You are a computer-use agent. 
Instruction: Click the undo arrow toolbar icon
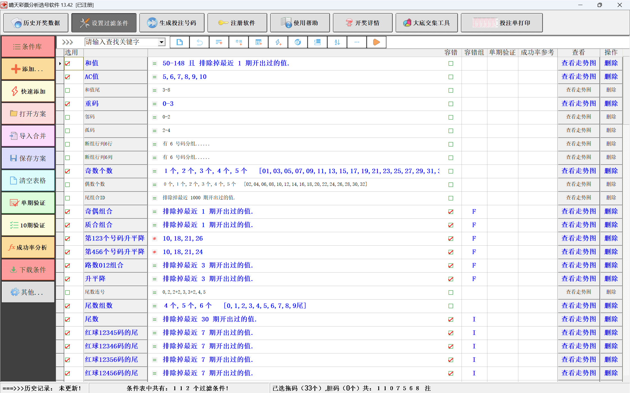click(199, 42)
